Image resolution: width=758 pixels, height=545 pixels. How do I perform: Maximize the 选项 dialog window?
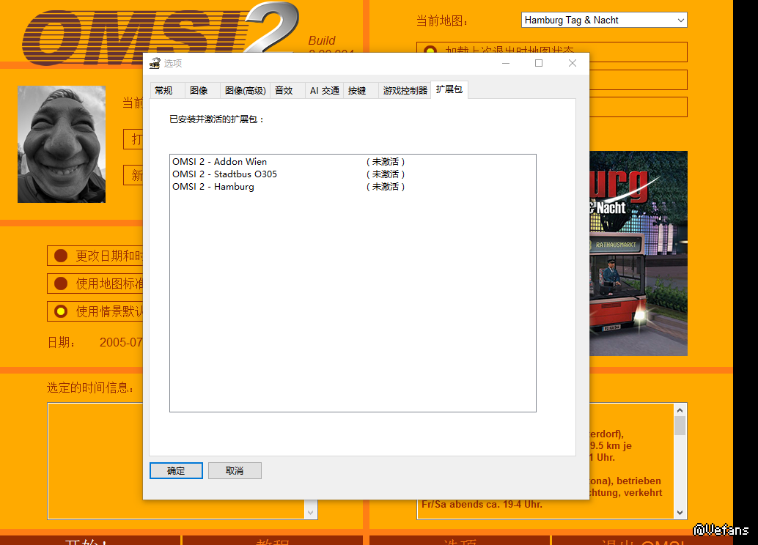coord(539,63)
